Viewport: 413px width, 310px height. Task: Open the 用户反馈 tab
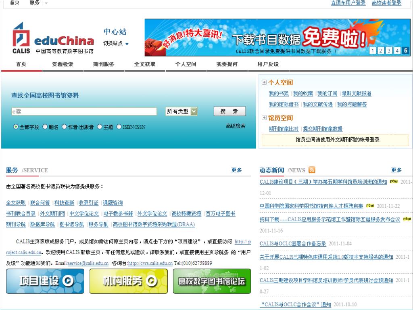(x=268, y=64)
